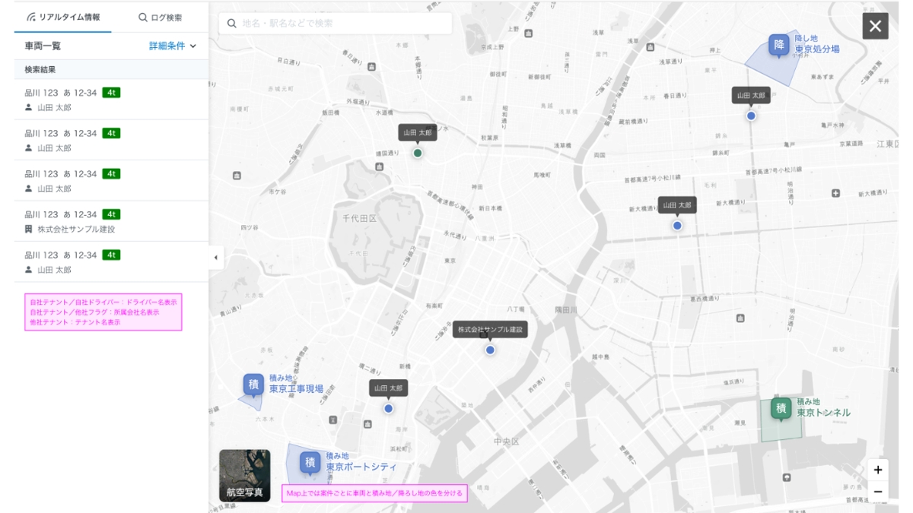The image size is (913, 513).
Task: Click the 東京ポートシティ location label
Action: click(361, 467)
